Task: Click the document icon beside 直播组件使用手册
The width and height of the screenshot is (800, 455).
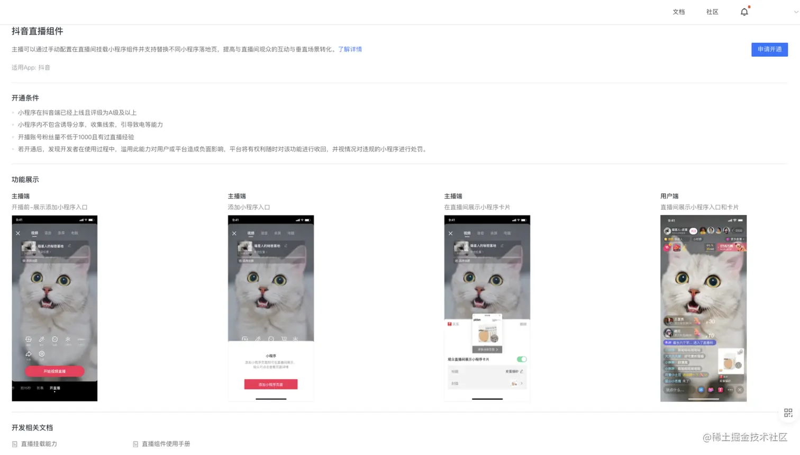Action: click(135, 444)
